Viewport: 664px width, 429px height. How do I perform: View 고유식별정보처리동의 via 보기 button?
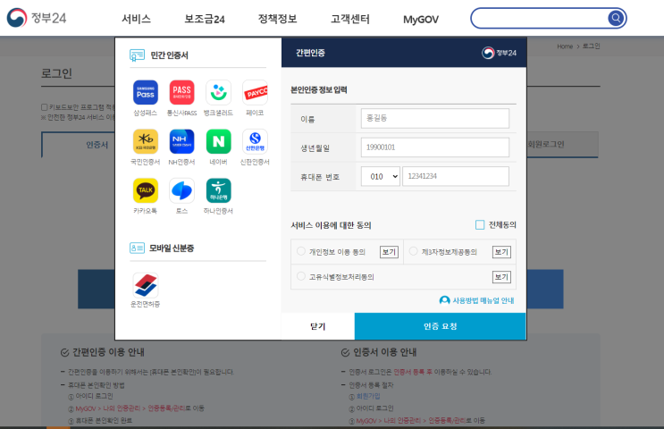(501, 277)
